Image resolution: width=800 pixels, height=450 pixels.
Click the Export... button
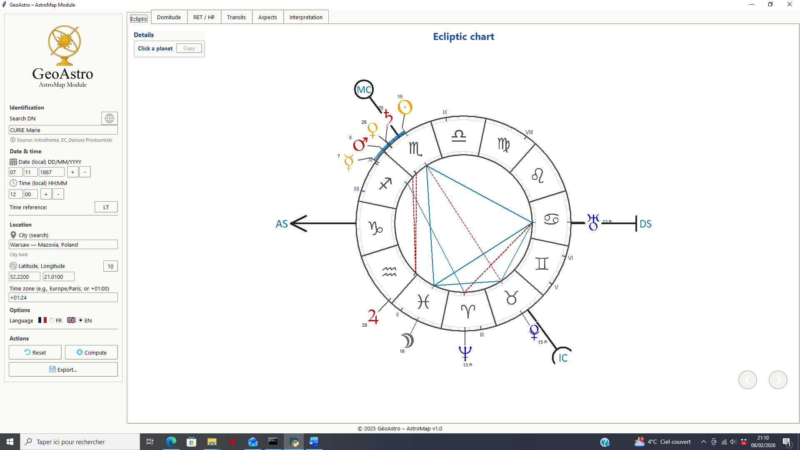pos(63,370)
